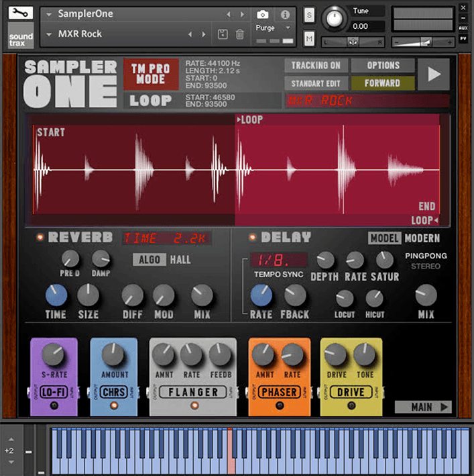Image resolution: width=474 pixels, height=476 pixels.
Task: Click the LOOP end marker at waveform bottom
Action: tap(424, 220)
